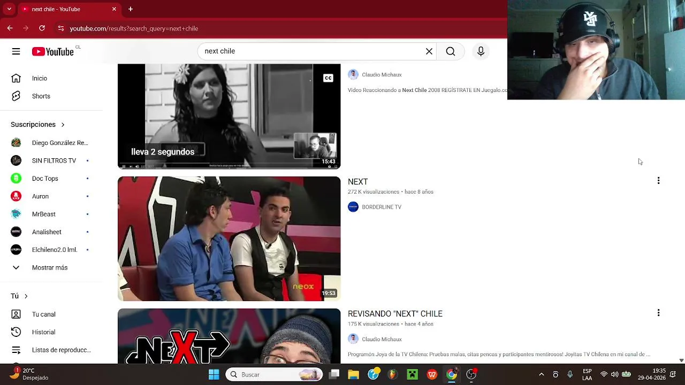Open more options for the NEXT video
The image size is (685, 385).
pos(658,181)
